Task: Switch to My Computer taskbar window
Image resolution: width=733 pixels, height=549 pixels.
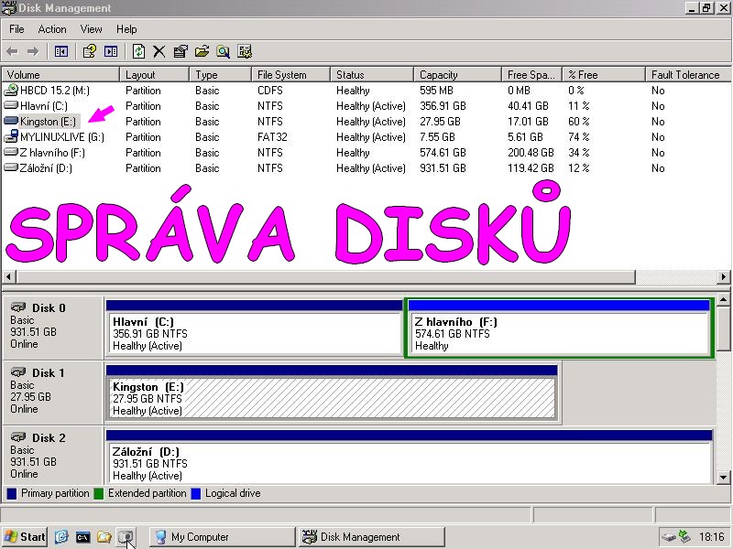Action: [222, 537]
